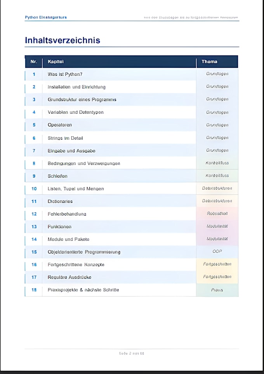
Task: Select chapter 'Bedingungen und Verzweigungen'
Action: (x=84, y=164)
